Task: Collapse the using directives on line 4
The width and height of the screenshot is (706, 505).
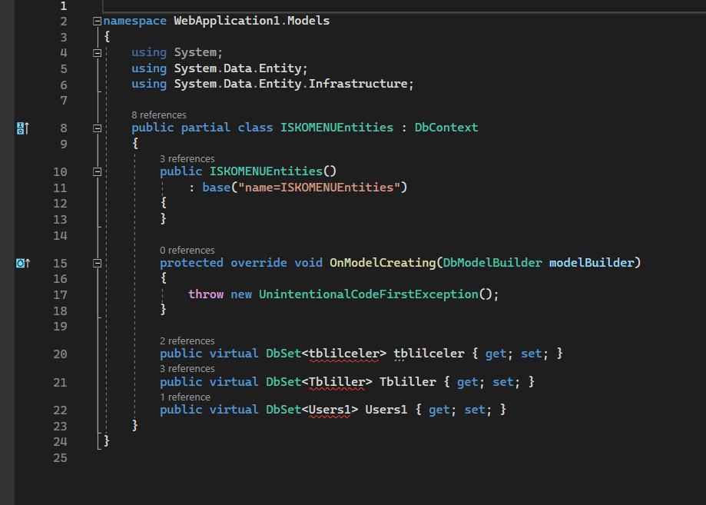Action: point(97,53)
